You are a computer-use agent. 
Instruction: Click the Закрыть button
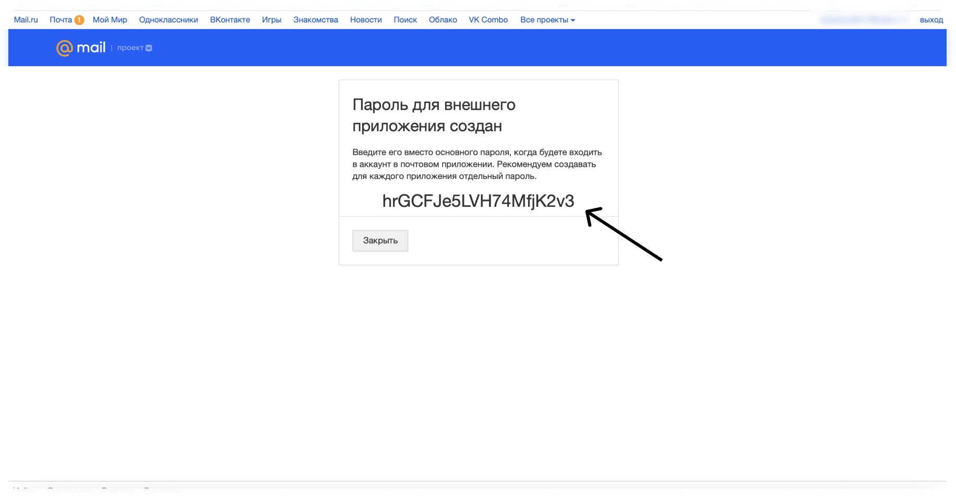pyautogui.click(x=380, y=241)
